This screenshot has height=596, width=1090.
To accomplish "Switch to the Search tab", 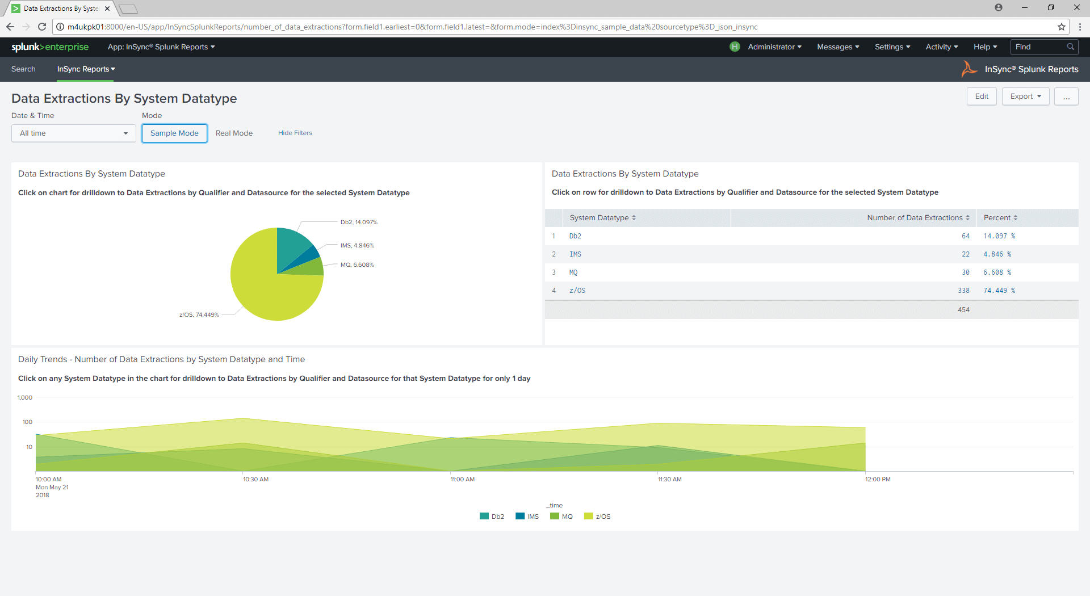I will tap(23, 69).
